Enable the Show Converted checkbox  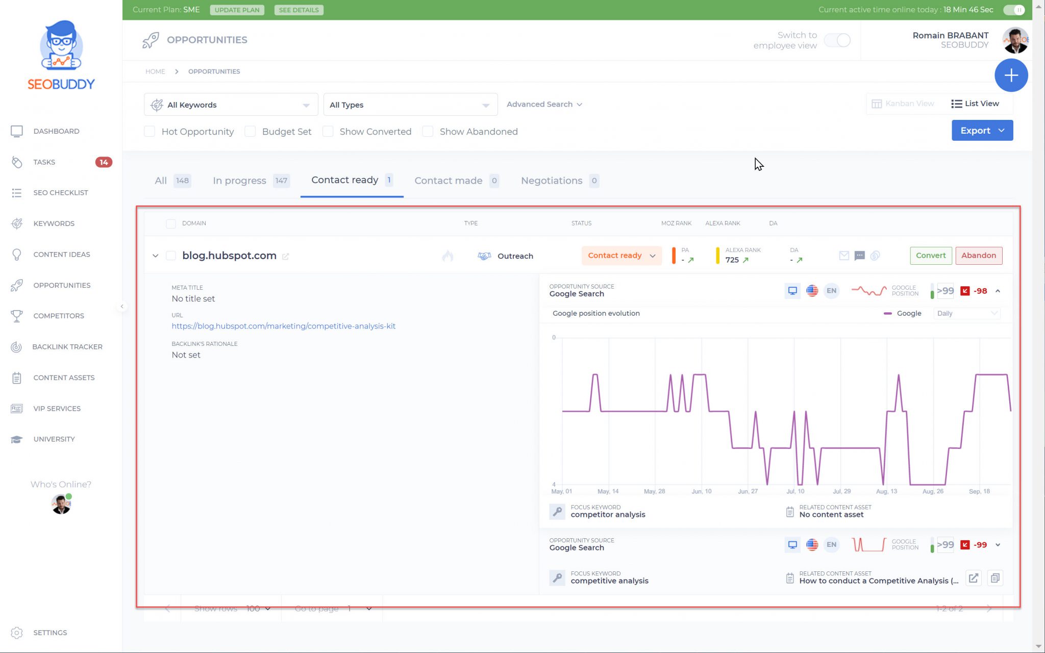click(328, 131)
